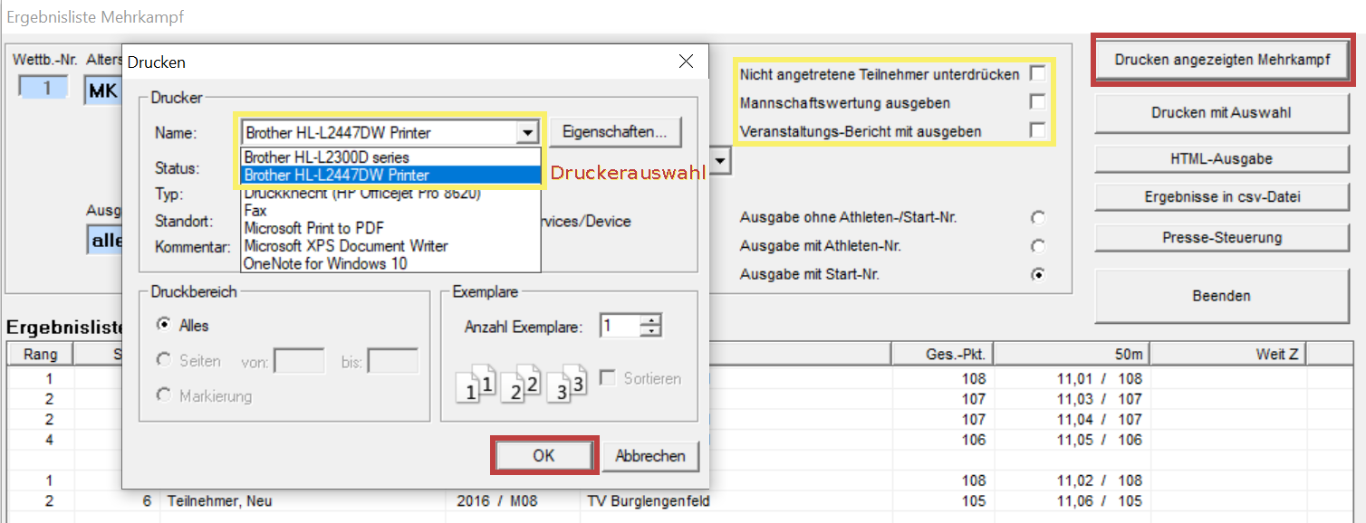Click the Anzahl Exemplare number field
1366x523 pixels.
[x=620, y=326]
